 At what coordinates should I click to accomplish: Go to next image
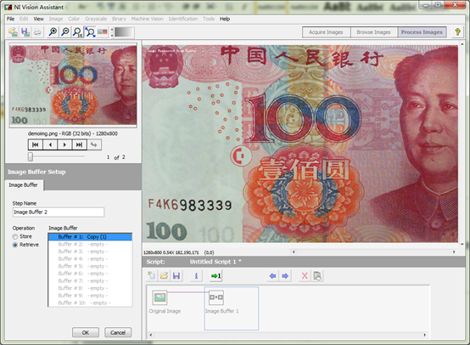[x=64, y=144]
